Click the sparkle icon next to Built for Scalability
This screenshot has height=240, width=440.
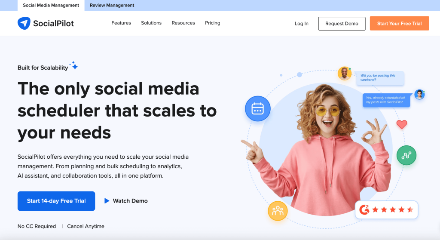74,65
